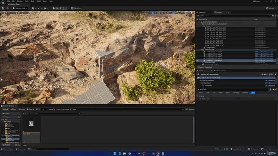Click the Unreal Editor taskbar icon
This screenshot has width=278, height=156.
point(158,153)
